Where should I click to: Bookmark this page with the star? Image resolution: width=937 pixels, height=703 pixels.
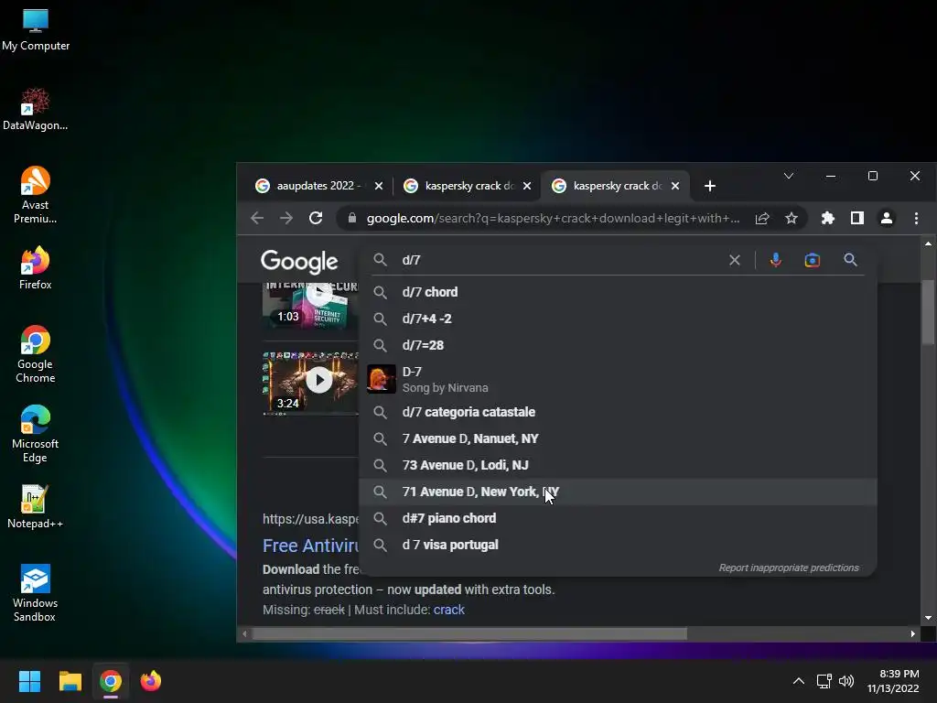pos(792,218)
